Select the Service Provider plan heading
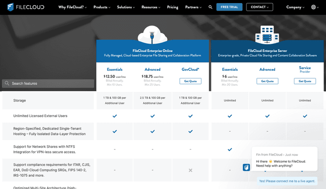The image size is (326, 189). tap(305, 69)
